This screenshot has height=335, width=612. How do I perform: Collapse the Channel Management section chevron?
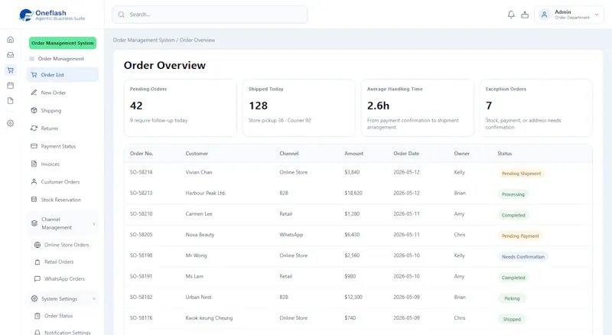click(x=94, y=224)
